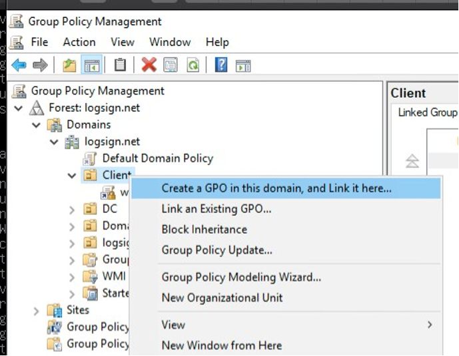459x356 pixels.
Task: Collapse the Domains node
Action: coord(36,125)
